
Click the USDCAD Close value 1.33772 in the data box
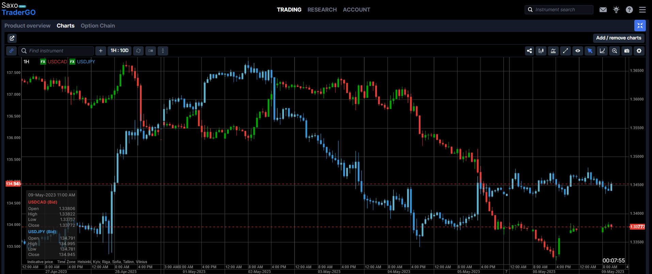67,225
